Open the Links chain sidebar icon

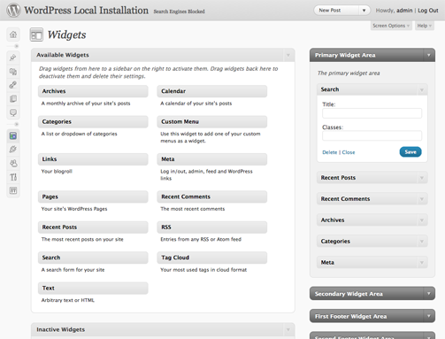point(13,85)
